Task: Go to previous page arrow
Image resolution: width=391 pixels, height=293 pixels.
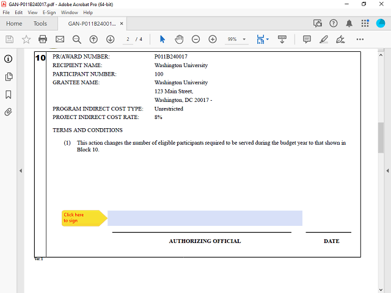Action: 93,39
